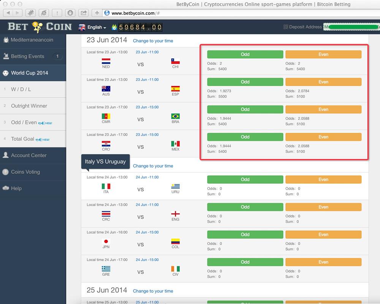This screenshot has height=304, width=380.
Task: Click the coin balance 59684.00 display
Action: tap(140, 27)
